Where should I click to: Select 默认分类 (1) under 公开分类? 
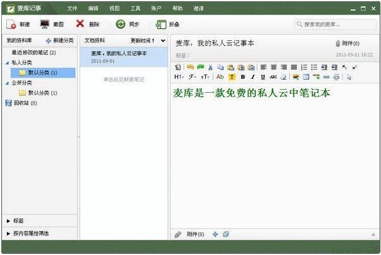coord(38,93)
